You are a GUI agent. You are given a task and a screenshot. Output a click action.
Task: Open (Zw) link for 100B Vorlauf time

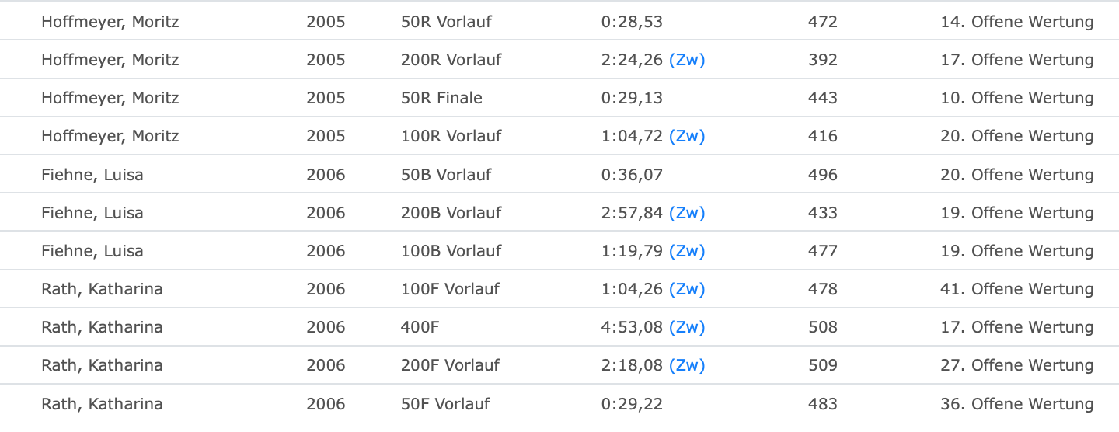[687, 251]
